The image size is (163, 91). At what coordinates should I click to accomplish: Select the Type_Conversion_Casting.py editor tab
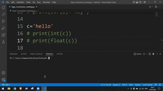click(23, 7)
